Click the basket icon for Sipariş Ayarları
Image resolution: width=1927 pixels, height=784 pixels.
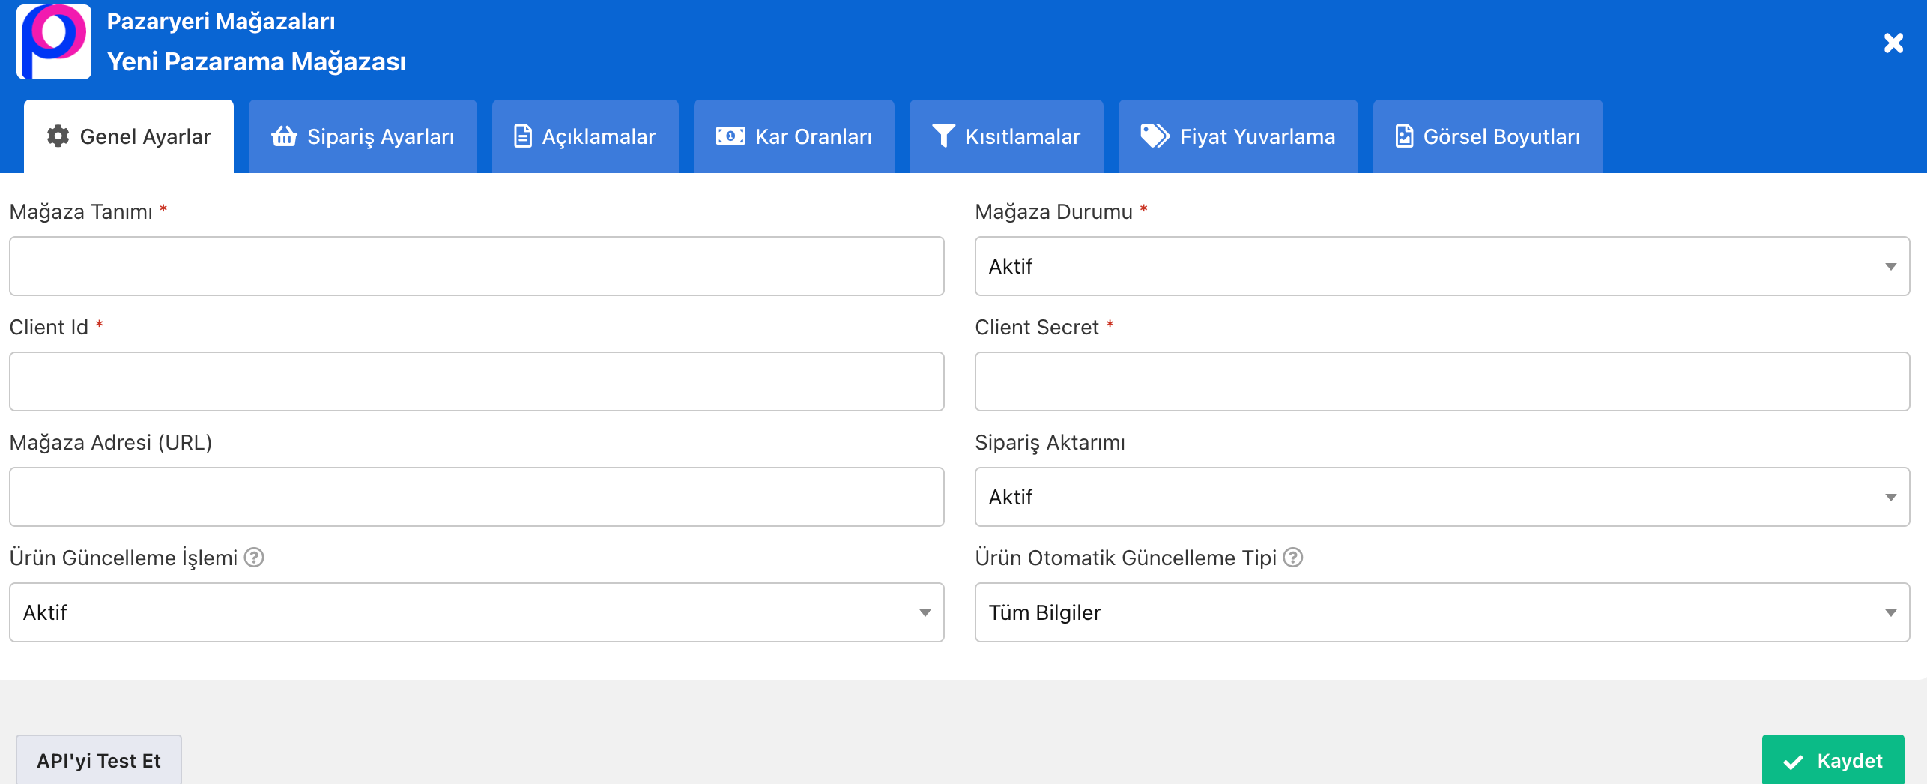284,136
